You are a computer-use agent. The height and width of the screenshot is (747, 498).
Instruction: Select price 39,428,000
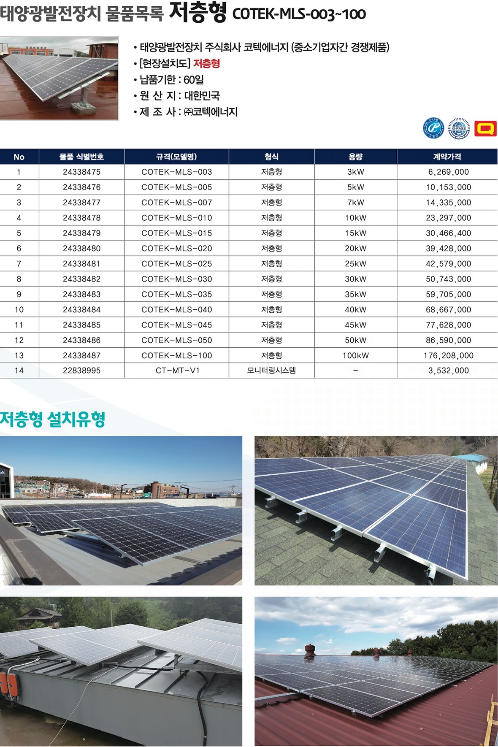coord(449,248)
